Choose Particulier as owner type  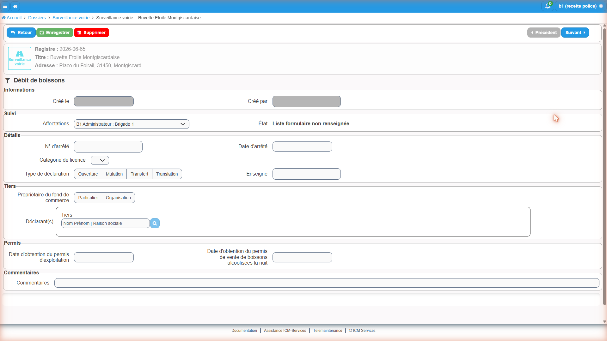coord(88,198)
